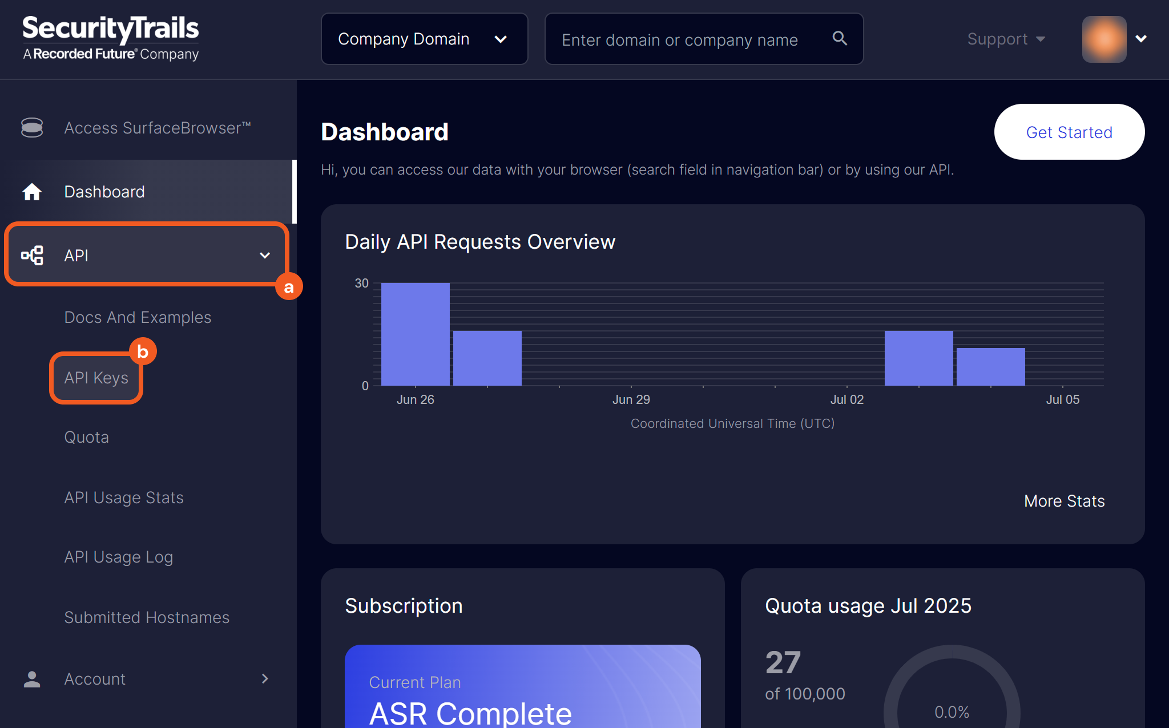
Task: Click the More Stats link
Action: click(x=1064, y=501)
